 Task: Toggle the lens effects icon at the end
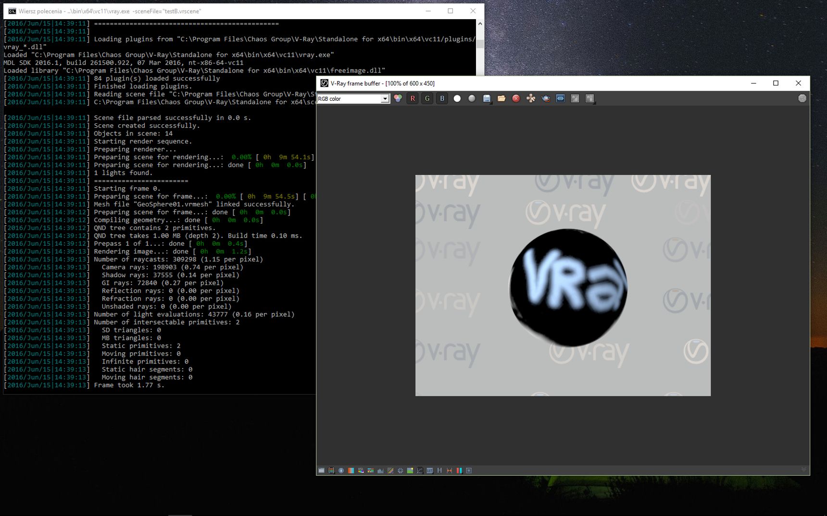pos(469,470)
